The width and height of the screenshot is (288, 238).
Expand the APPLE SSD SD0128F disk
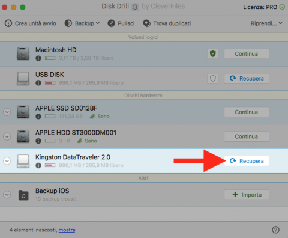[7, 112]
